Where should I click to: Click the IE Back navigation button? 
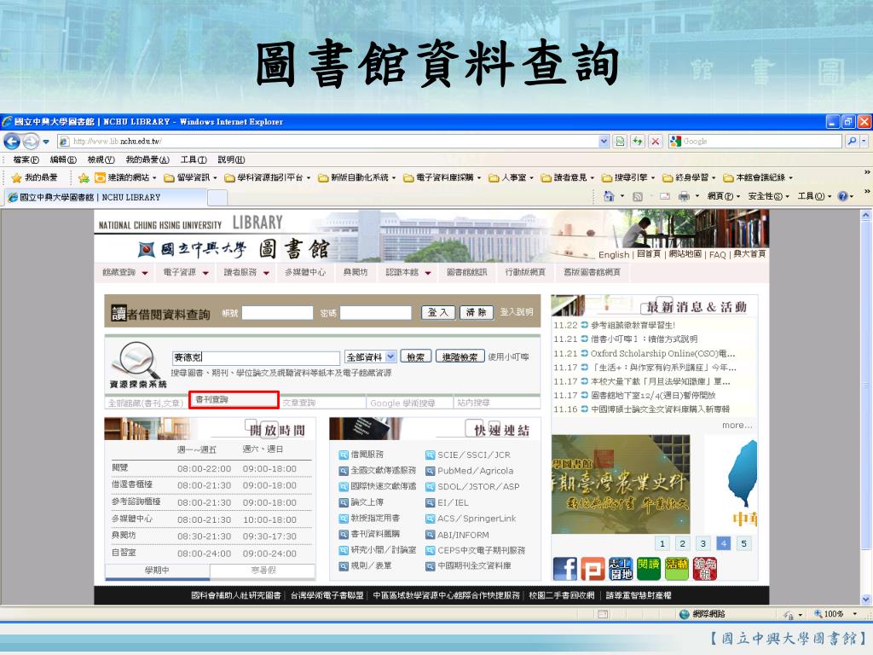click(x=12, y=142)
